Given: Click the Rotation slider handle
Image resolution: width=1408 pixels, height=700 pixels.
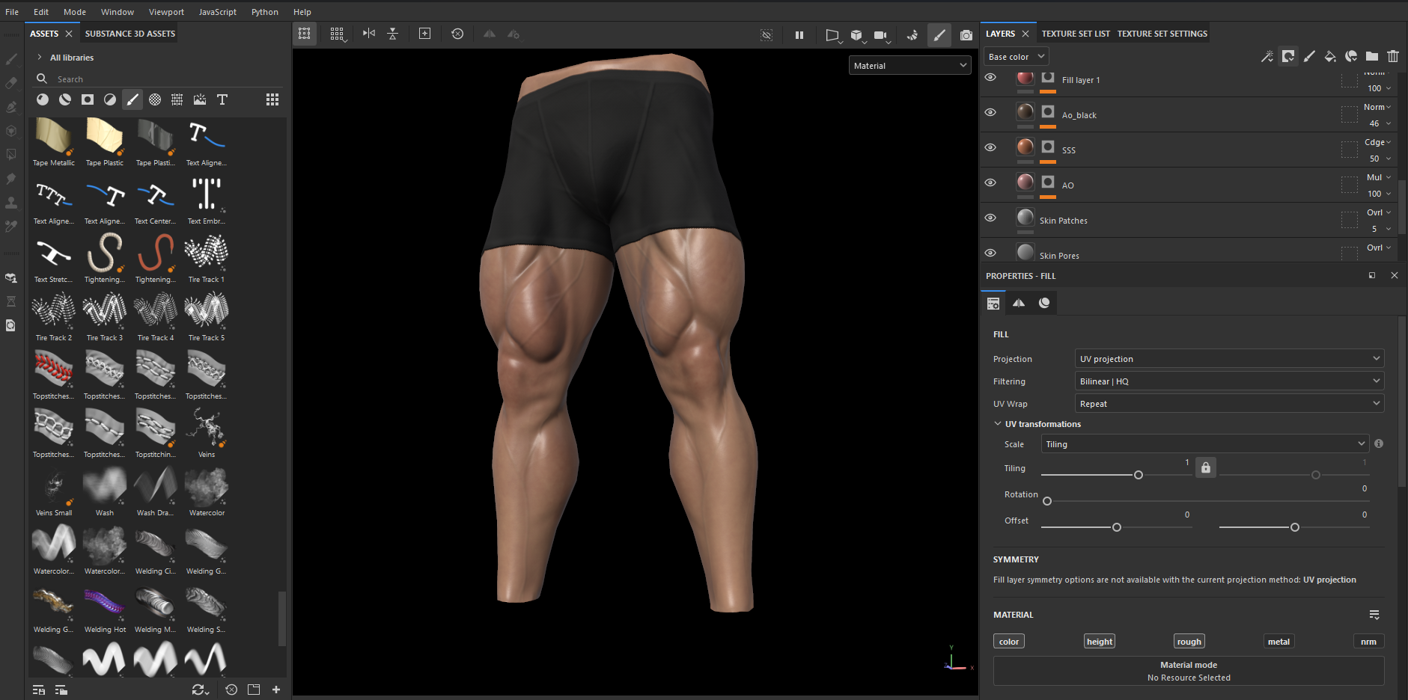Looking at the screenshot, I should click(1047, 501).
